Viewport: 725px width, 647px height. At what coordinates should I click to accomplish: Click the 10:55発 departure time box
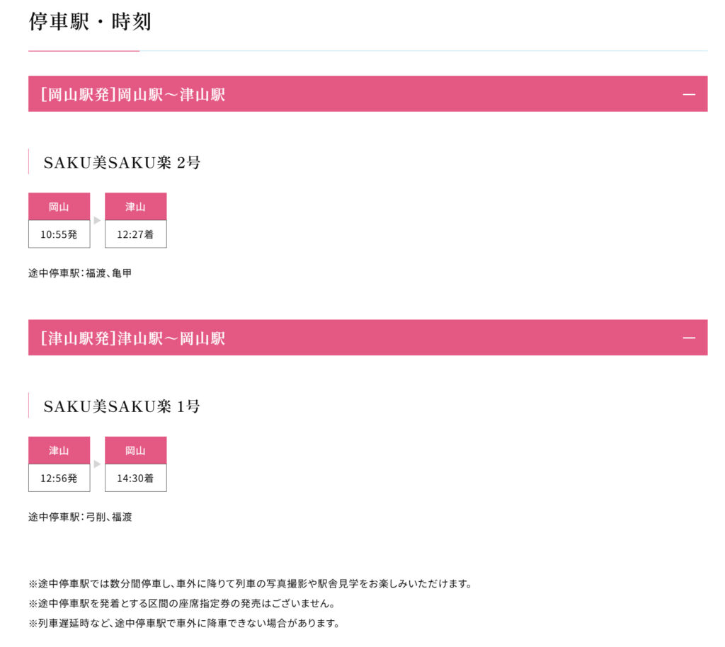tap(59, 234)
